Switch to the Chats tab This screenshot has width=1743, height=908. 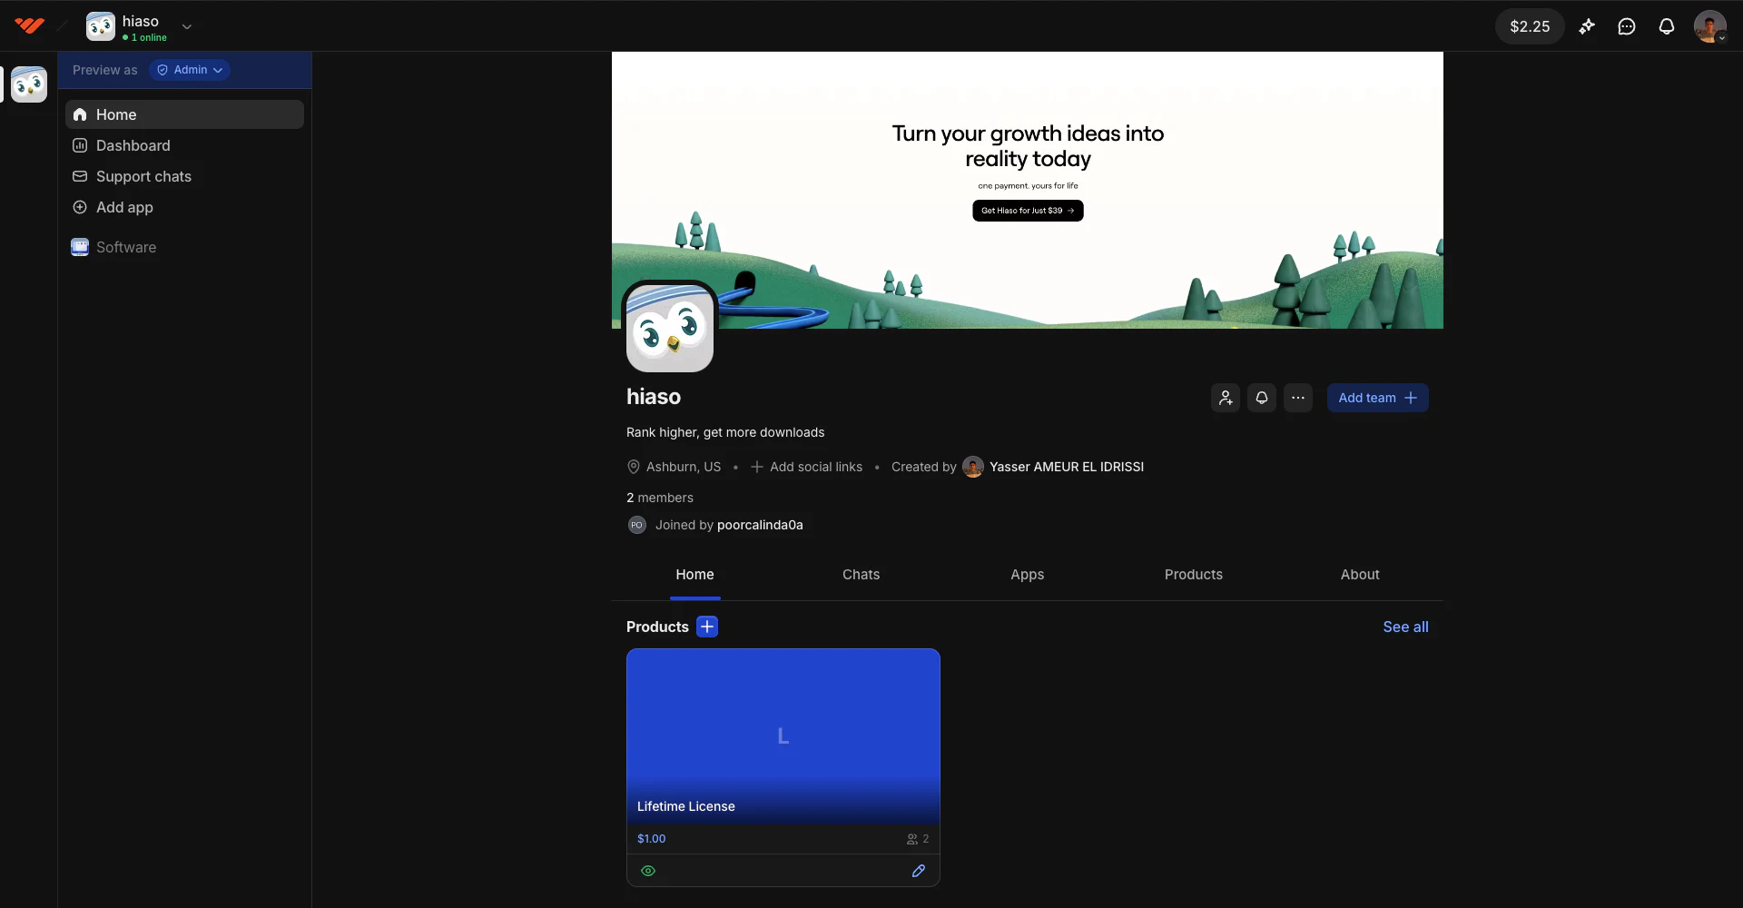[861, 575]
